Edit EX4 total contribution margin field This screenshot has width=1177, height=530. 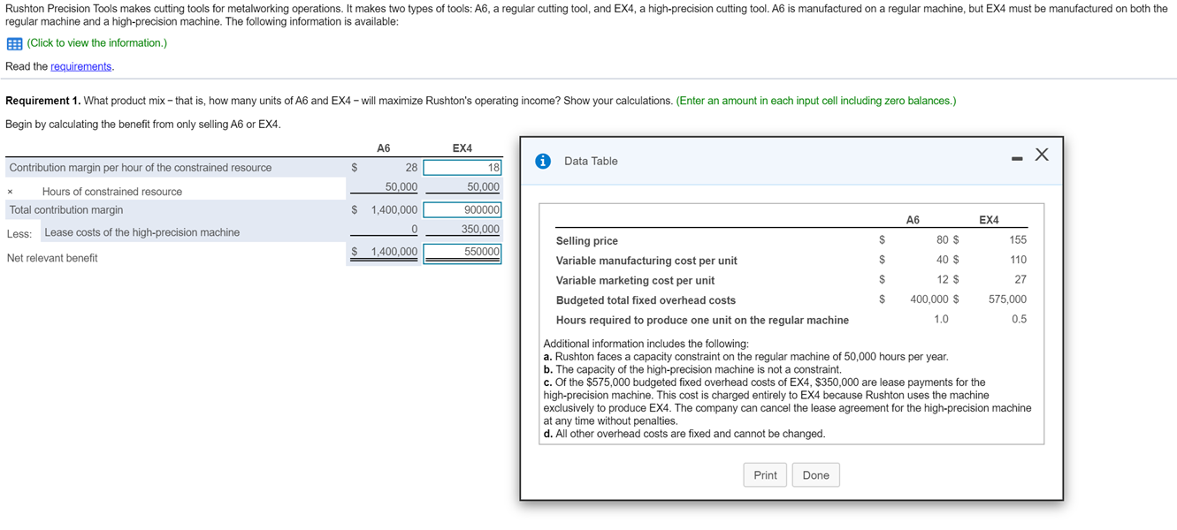click(x=462, y=210)
